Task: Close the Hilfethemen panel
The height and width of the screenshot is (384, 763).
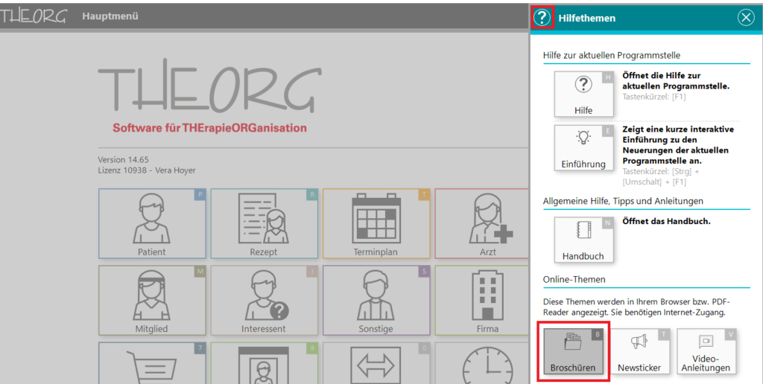Action: [746, 18]
